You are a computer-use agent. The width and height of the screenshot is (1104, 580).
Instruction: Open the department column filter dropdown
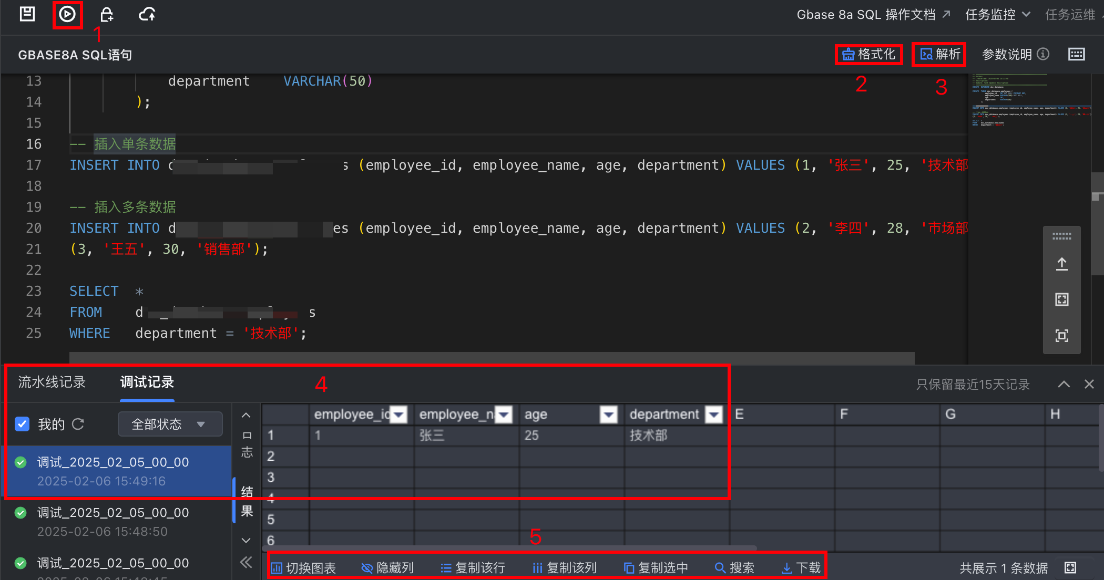(x=714, y=415)
